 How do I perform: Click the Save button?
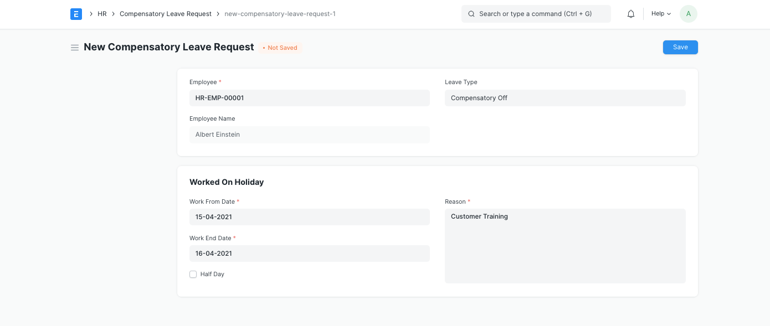680,47
